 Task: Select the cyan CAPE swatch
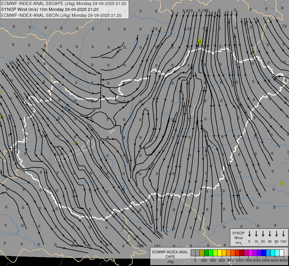point(272,253)
